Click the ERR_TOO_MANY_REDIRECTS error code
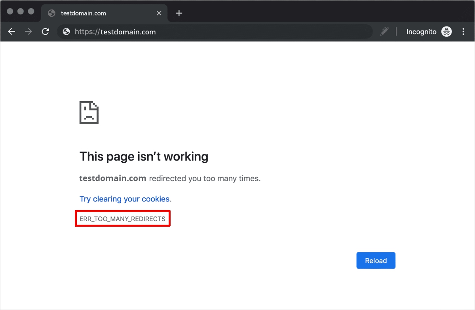This screenshot has height=310, width=475. pos(122,218)
